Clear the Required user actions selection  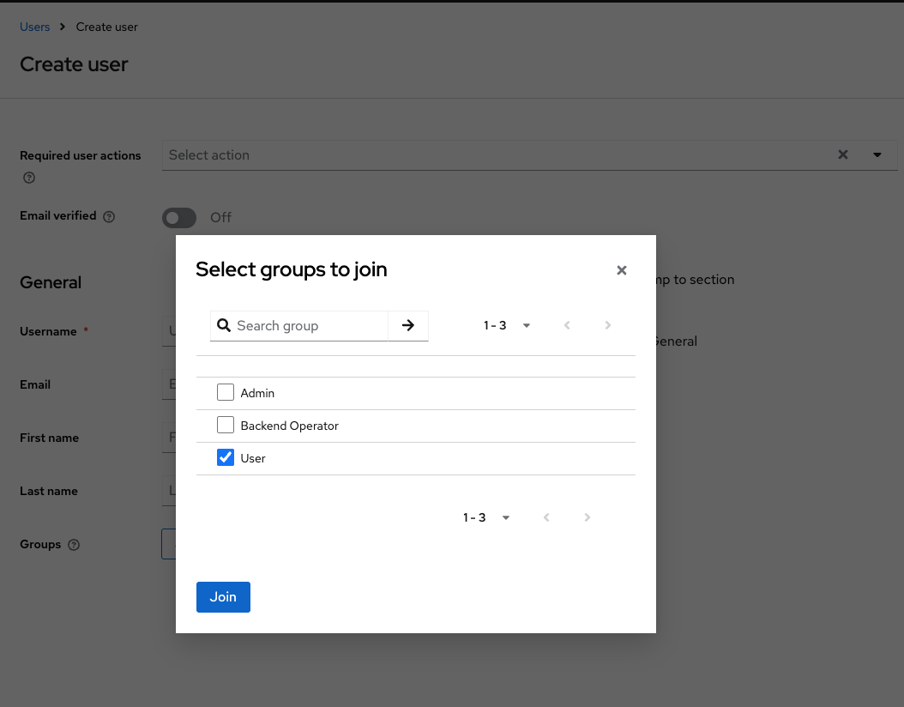click(843, 155)
